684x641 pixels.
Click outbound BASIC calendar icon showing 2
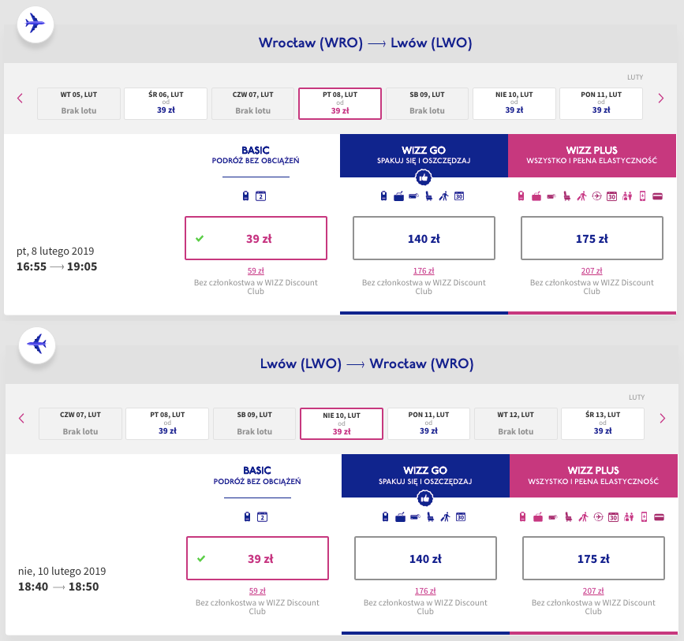tap(261, 196)
